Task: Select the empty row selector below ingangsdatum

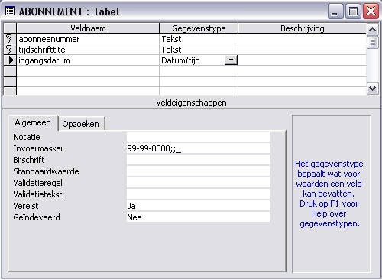Action: tap(10, 71)
